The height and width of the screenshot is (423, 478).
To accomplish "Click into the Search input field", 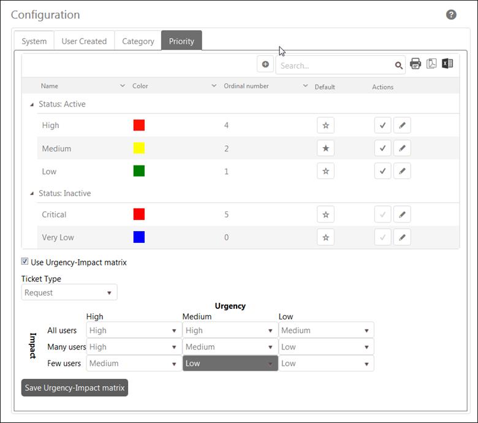I will click(x=335, y=65).
